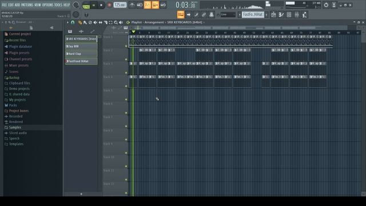366x206 pixels.
Task: Open the OPTIONS menu
Action: point(47,5)
